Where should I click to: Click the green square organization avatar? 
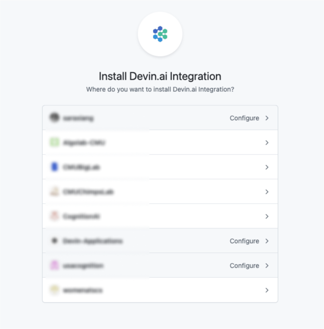click(x=54, y=142)
